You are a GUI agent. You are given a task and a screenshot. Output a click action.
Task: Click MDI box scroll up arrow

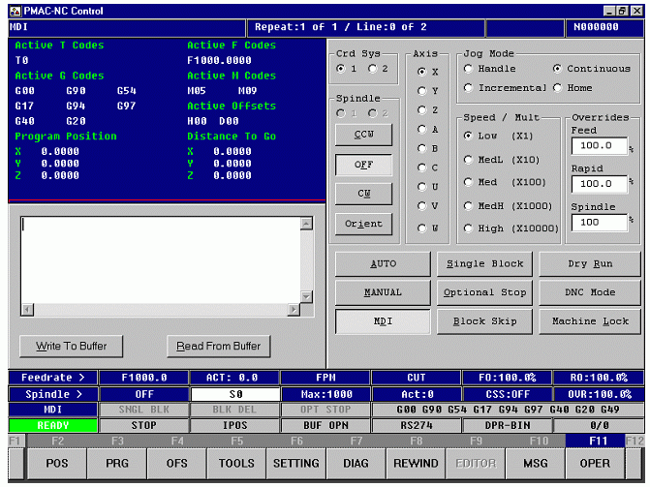coord(306,224)
